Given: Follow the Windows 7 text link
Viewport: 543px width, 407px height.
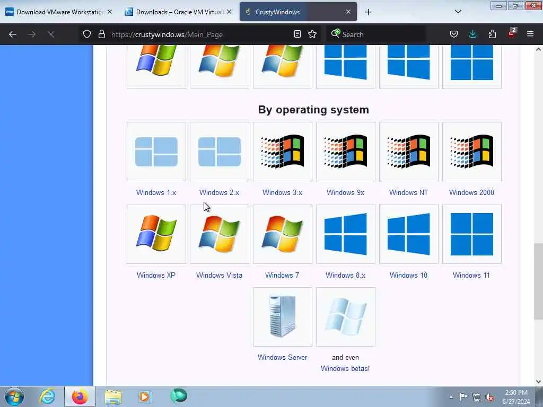Looking at the screenshot, I should pyautogui.click(x=282, y=275).
